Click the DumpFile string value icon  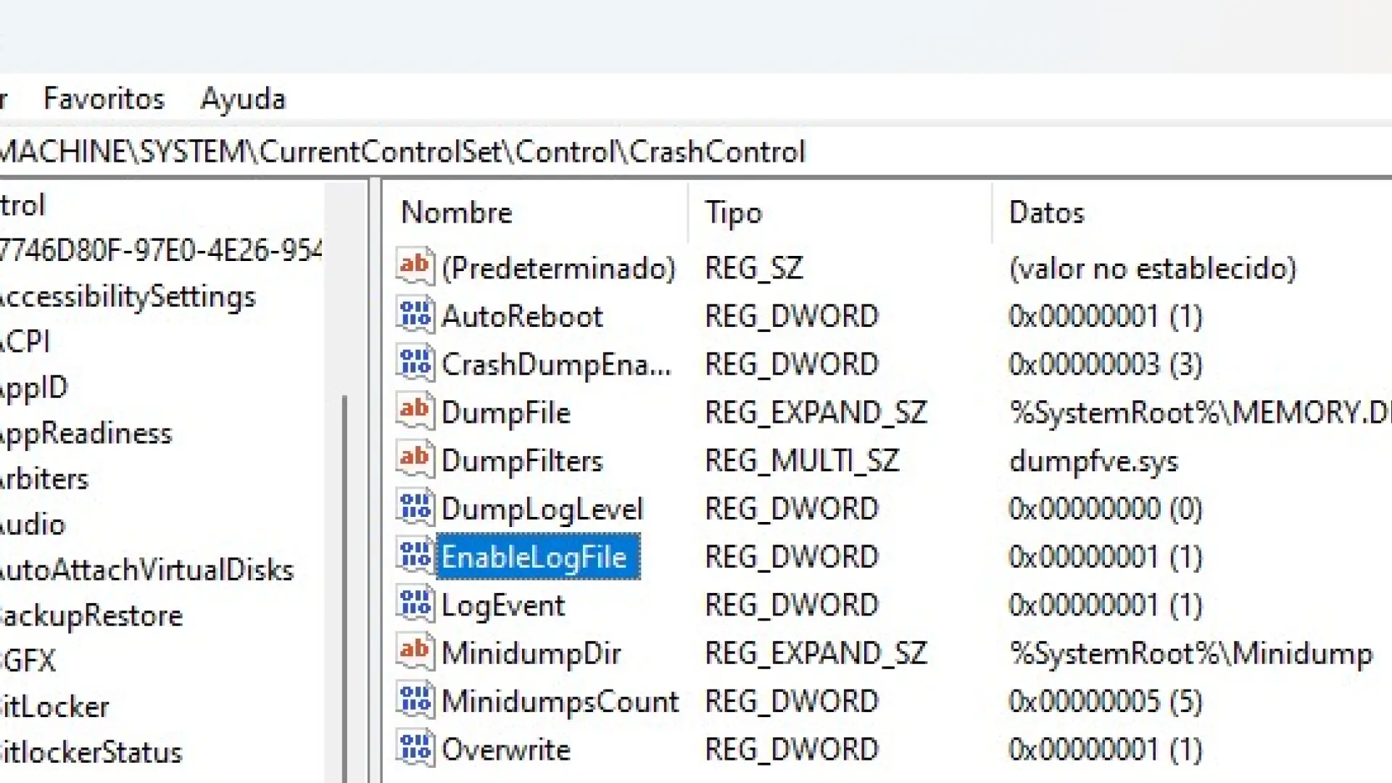pos(415,411)
